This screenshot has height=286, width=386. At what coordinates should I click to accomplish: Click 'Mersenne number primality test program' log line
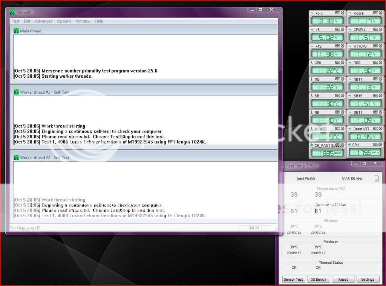[86, 71]
